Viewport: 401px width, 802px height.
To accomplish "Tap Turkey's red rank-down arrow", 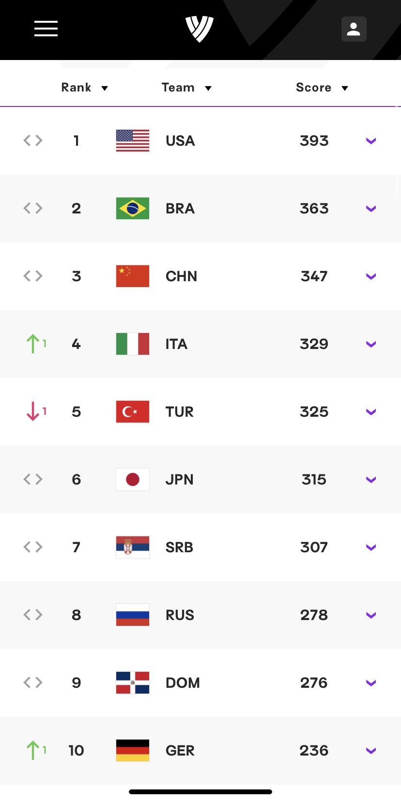I will (x=33, y=412).
